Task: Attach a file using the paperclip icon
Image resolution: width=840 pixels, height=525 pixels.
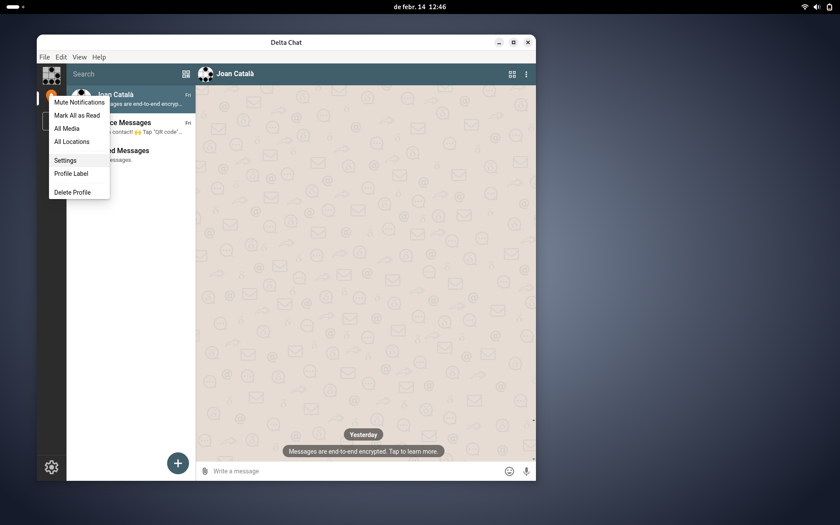Action: [204, 471]
